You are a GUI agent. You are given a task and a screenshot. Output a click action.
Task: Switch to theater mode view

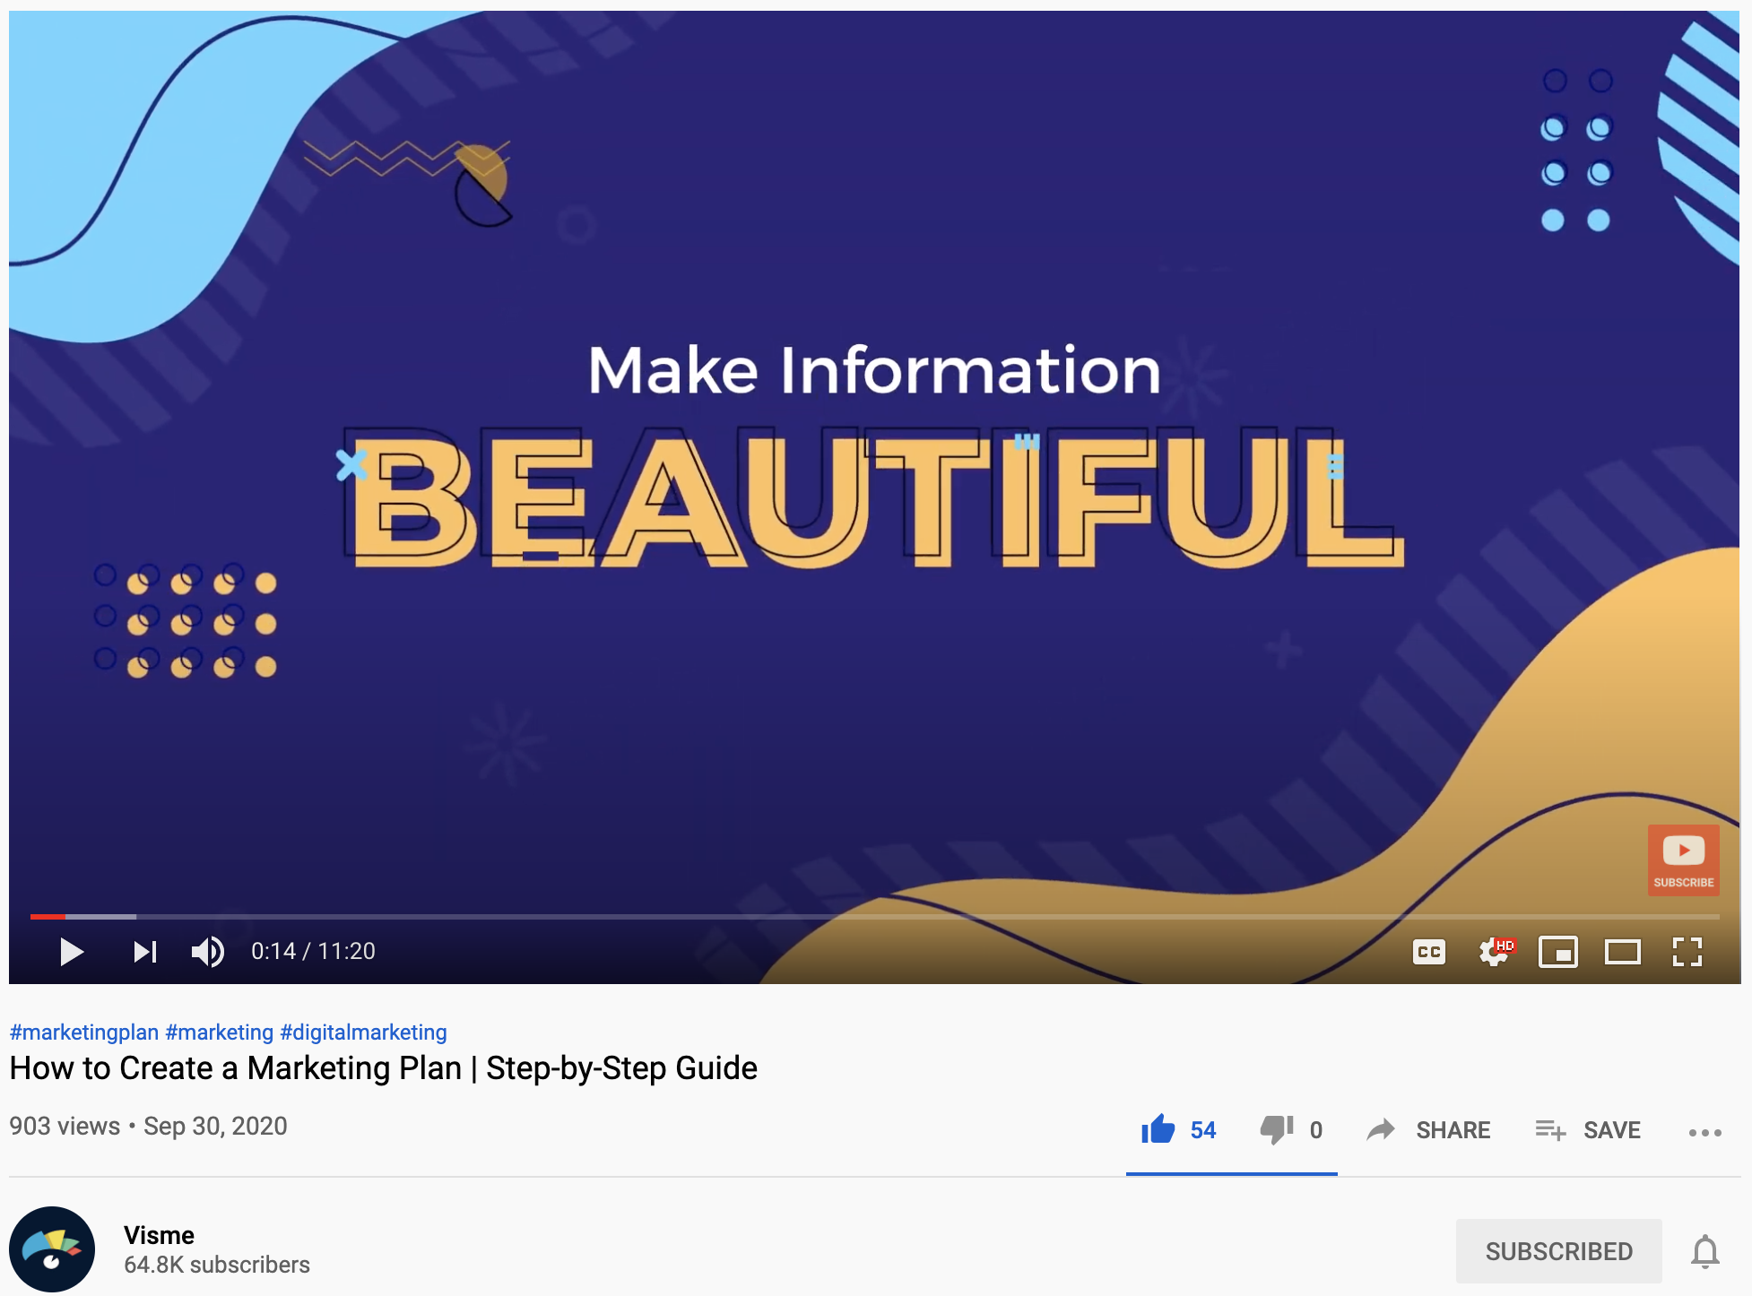pos(1622,951)
